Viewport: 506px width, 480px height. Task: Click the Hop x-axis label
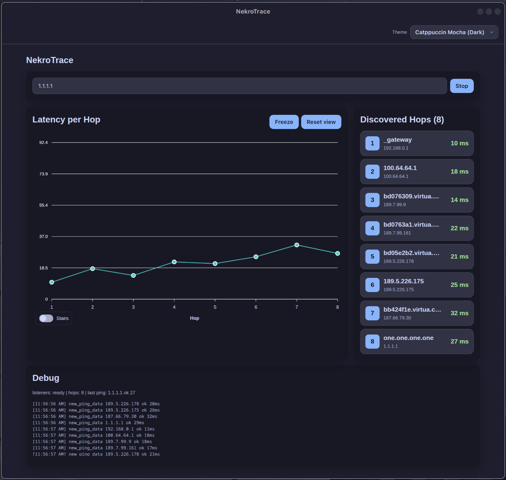(x=194, y=318)
